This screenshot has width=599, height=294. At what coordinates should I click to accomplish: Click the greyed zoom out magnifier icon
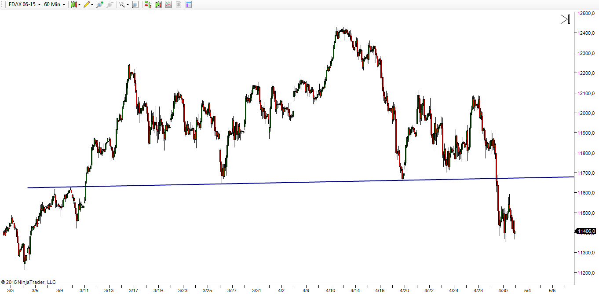tap(110, 4)
